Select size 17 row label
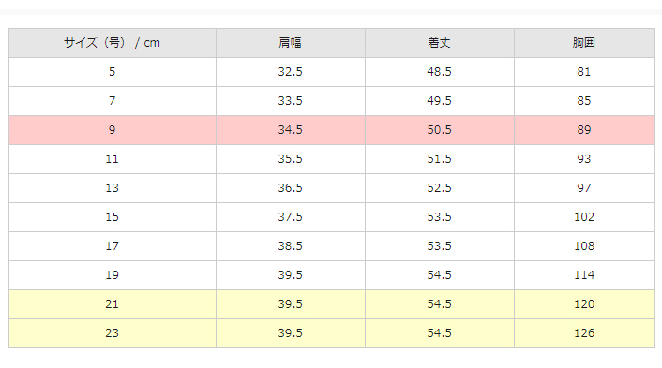662x368 pixels. point(113,246)
